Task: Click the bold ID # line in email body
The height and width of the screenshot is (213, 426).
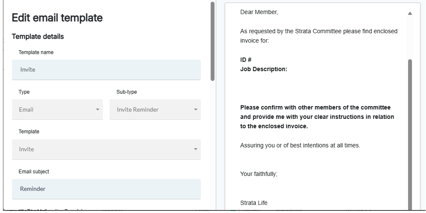Action: click(246, 60)
